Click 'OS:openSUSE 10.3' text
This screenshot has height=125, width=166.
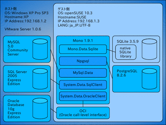(75, 13)
